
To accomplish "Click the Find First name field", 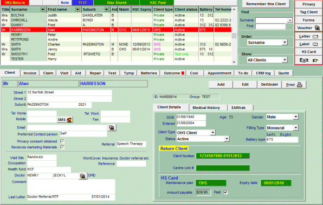I will 270,26.
